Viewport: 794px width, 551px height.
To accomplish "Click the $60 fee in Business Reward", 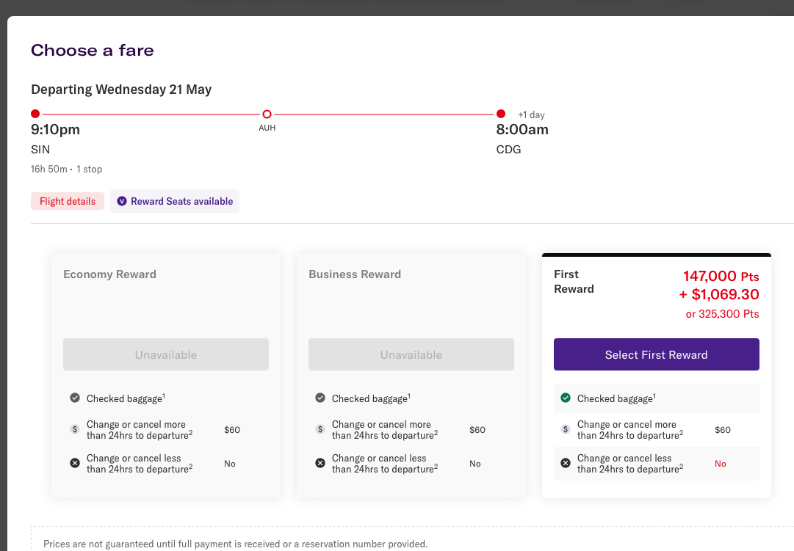I will 477,430.
